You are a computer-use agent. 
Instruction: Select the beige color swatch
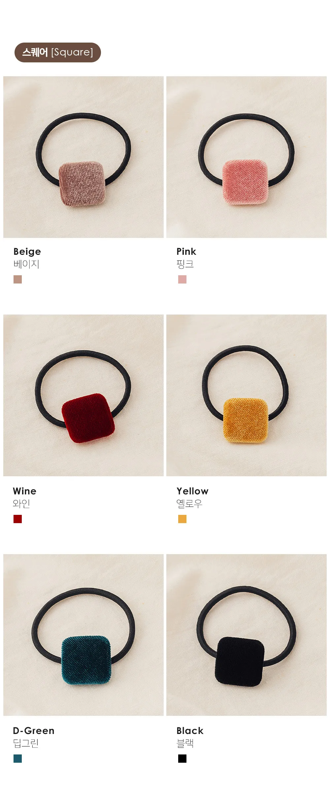[17, 280]
